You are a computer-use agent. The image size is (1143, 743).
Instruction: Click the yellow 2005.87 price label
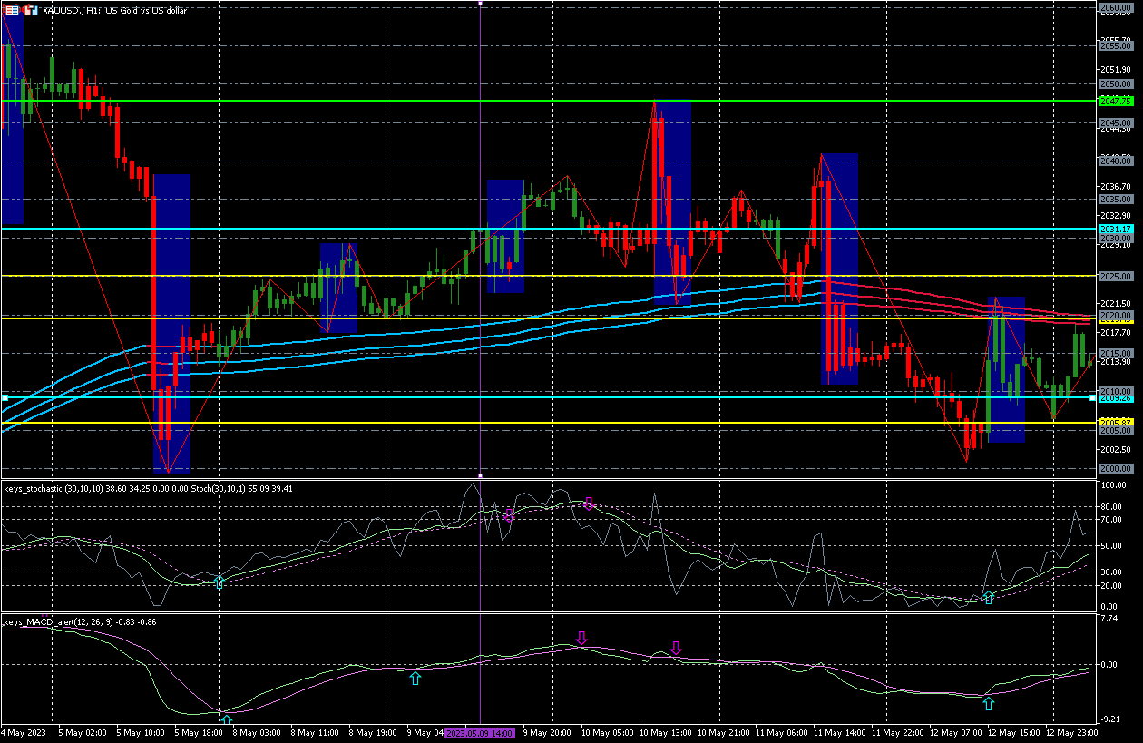click(x=1115, y=423)
